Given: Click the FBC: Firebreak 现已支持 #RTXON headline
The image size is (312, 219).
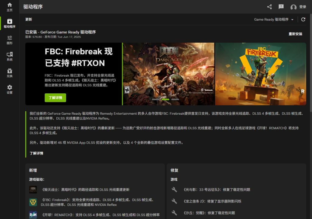Looking at the screenshot, I should [79, 57].
